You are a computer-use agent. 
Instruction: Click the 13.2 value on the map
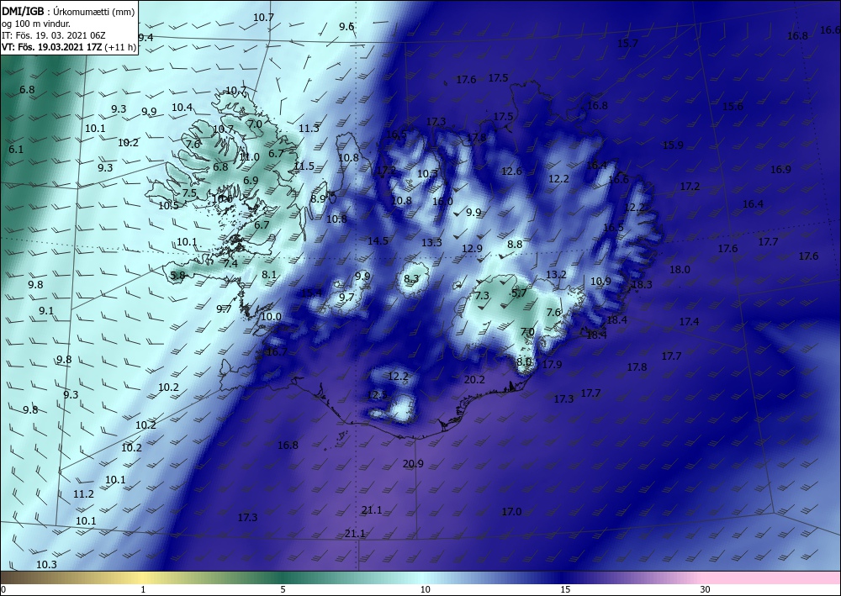556,274
